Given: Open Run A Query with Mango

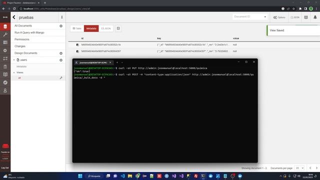Looking at the screenshot, I should point(29,32).
